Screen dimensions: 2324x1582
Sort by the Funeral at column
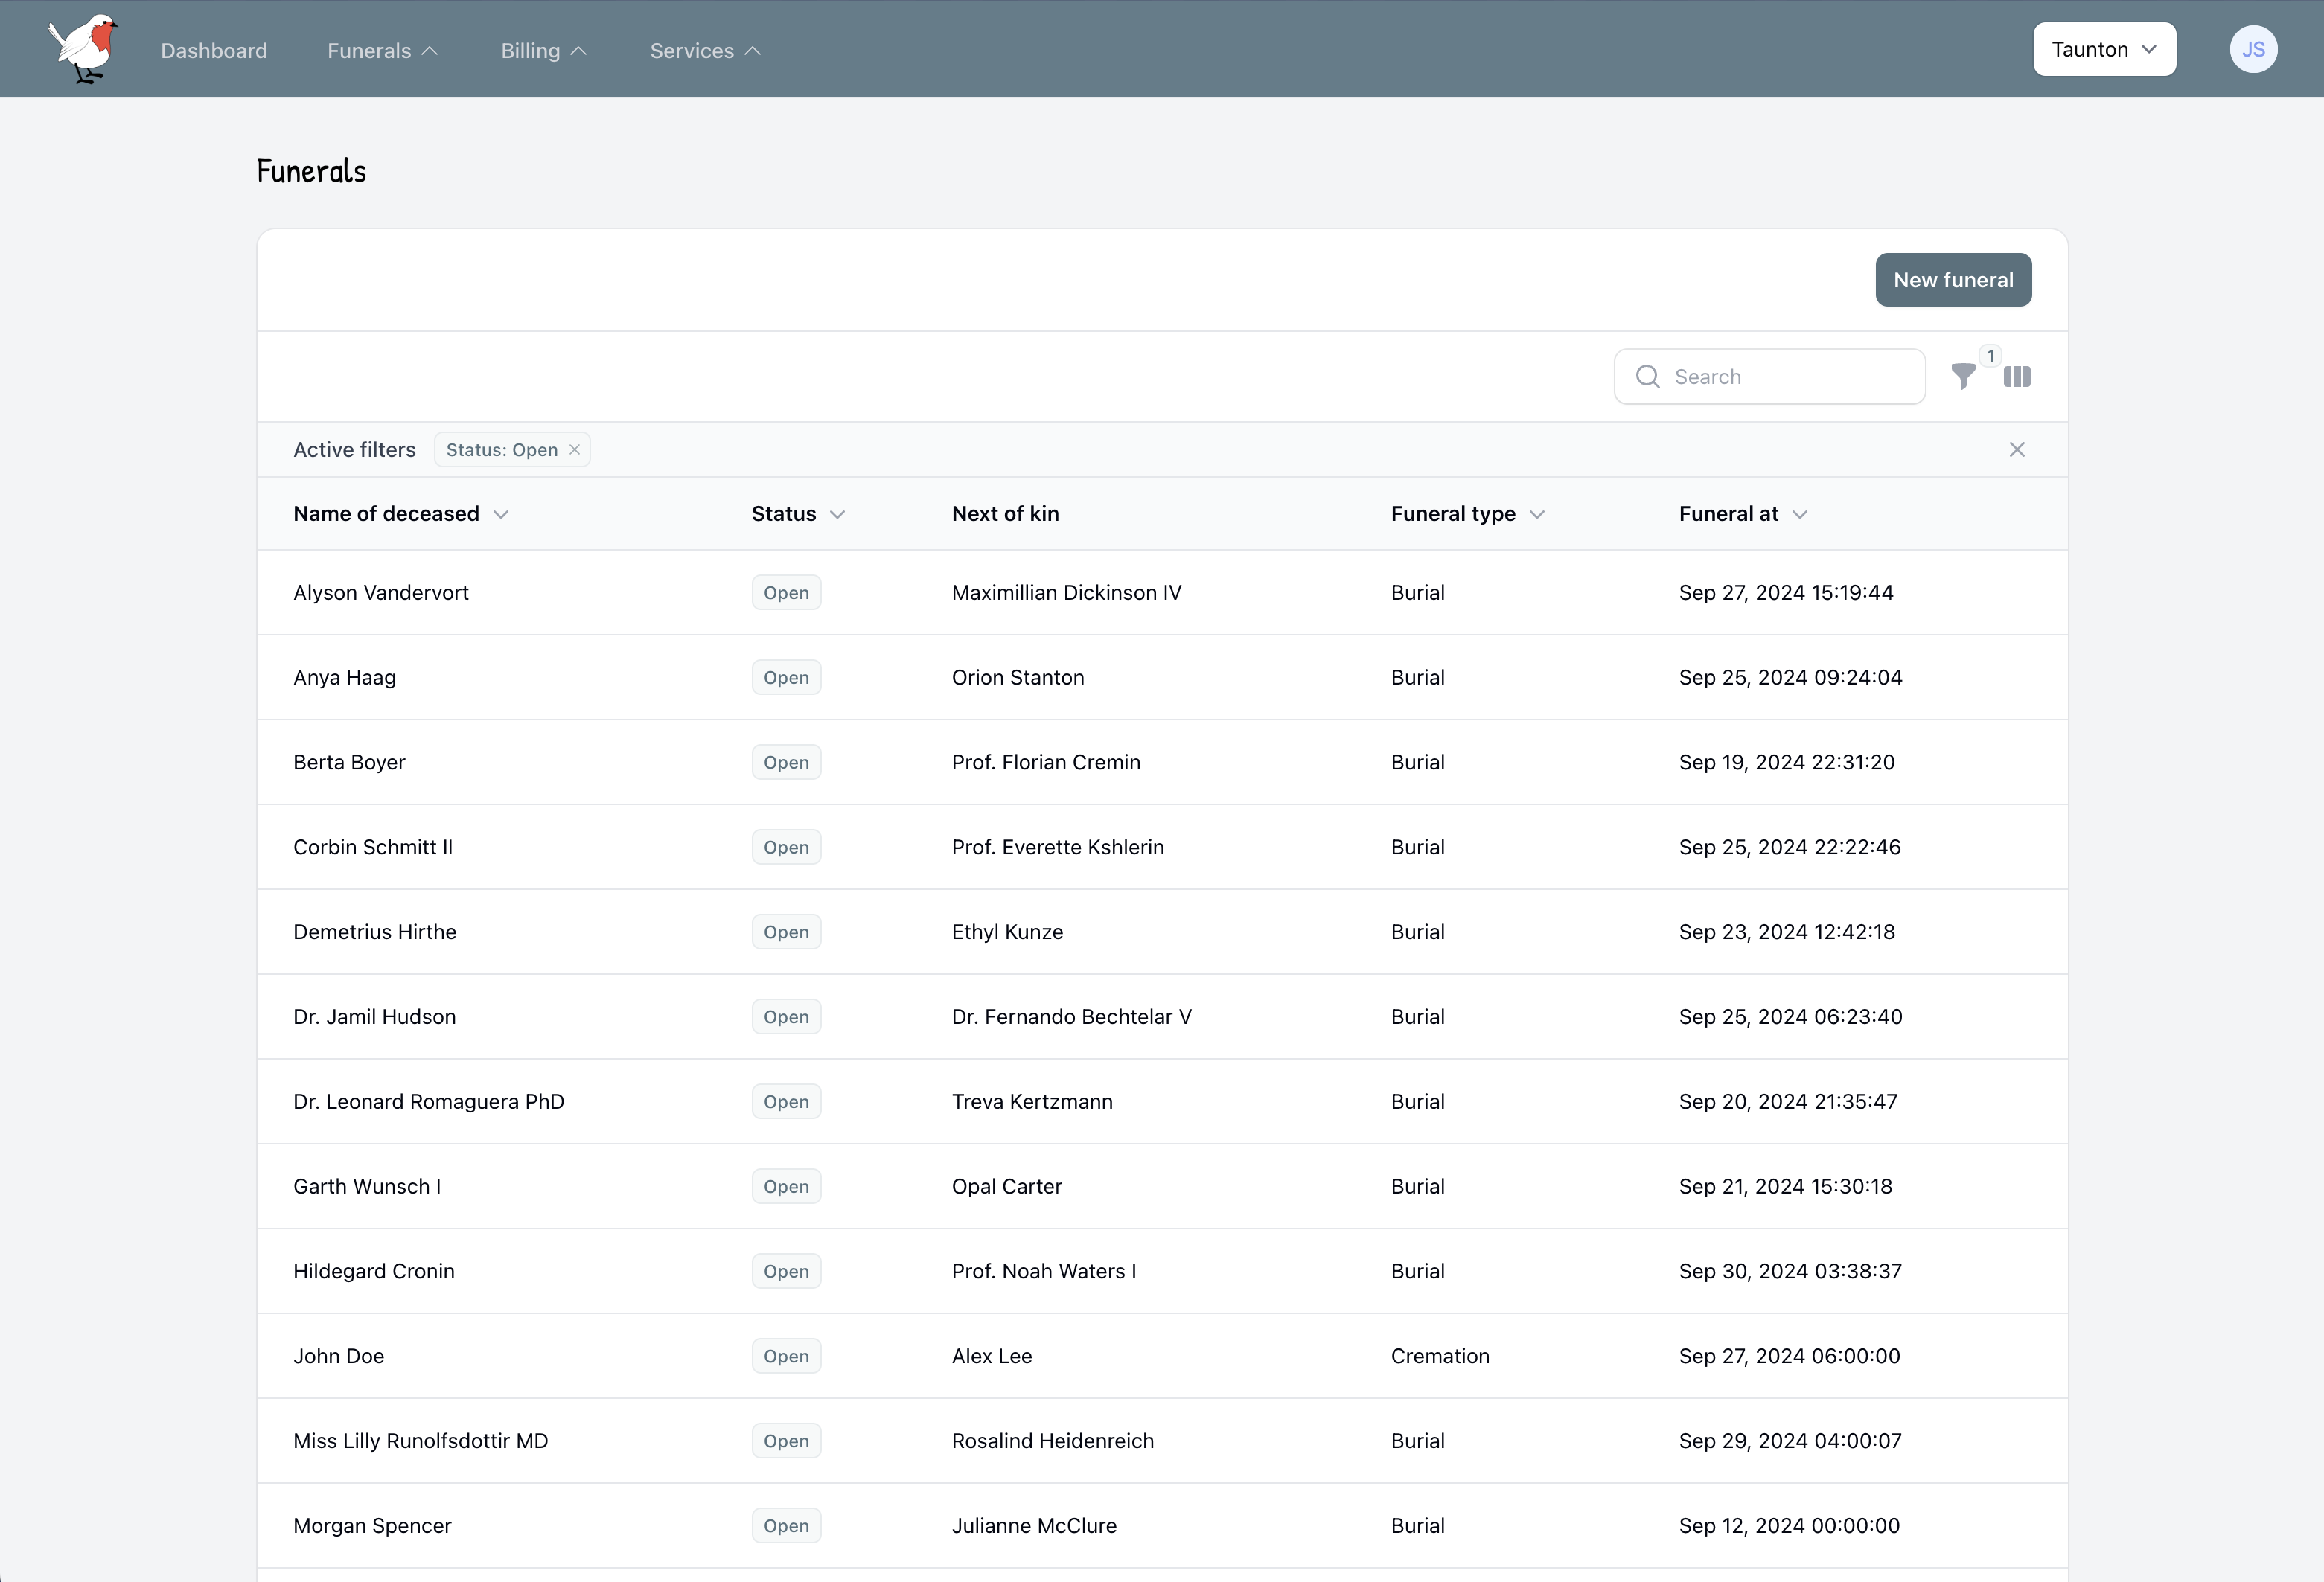pos(1743,513)
